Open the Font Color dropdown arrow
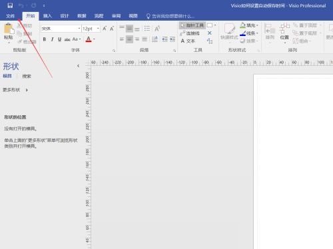The height and width of the screenshot is (249, 333). (94, 39)
